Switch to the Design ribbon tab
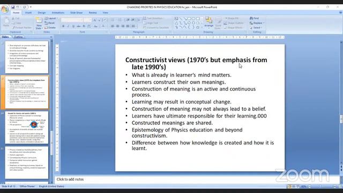Viewport: 343px width, 193px height. click(x=42, y=13)
